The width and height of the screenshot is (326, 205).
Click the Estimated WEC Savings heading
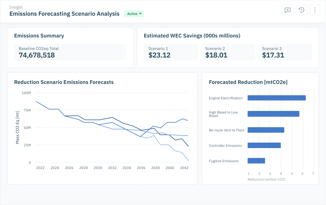coord(192,36)
